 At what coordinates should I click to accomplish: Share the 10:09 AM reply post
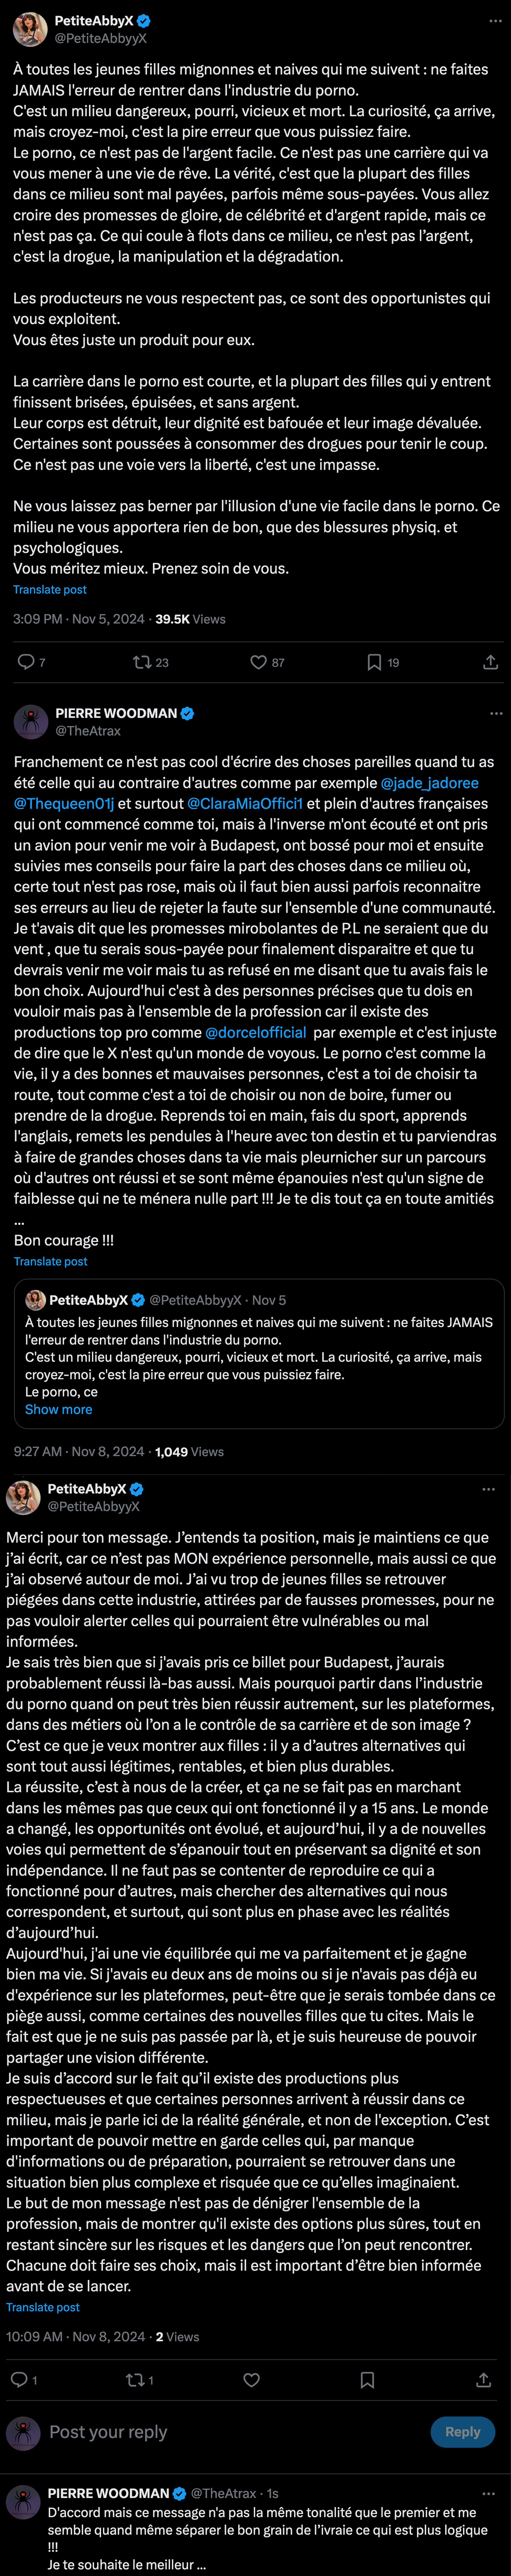click(x=483, y=2380)
